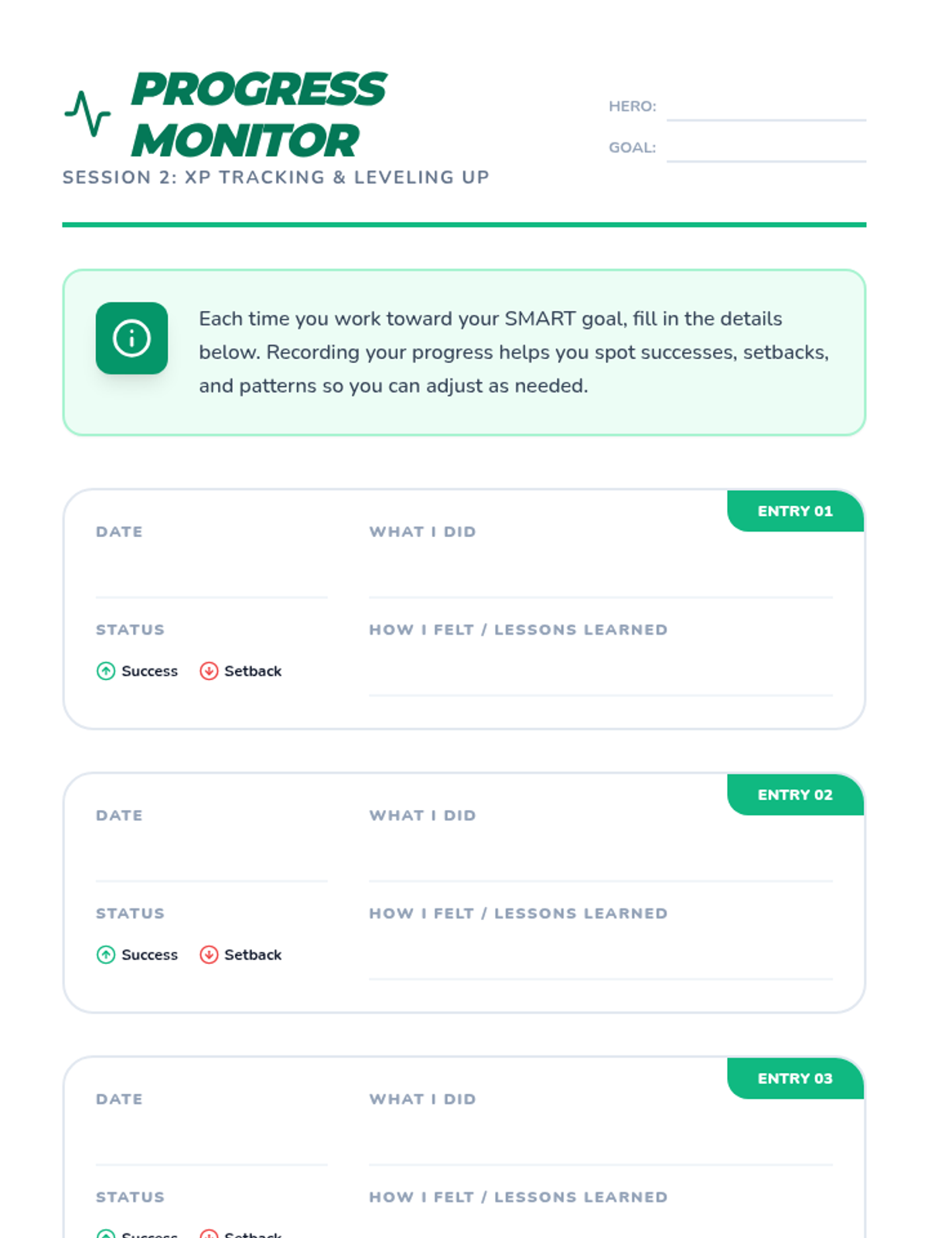This screenshot has width=928, height=1238.
Task: Click the Entry 02 Success up-arrow icon
Action: pyautogui.click(x=106, y=955)
